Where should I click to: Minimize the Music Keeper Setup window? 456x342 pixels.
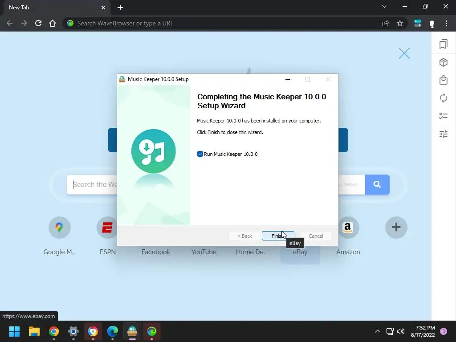[288, 79]
